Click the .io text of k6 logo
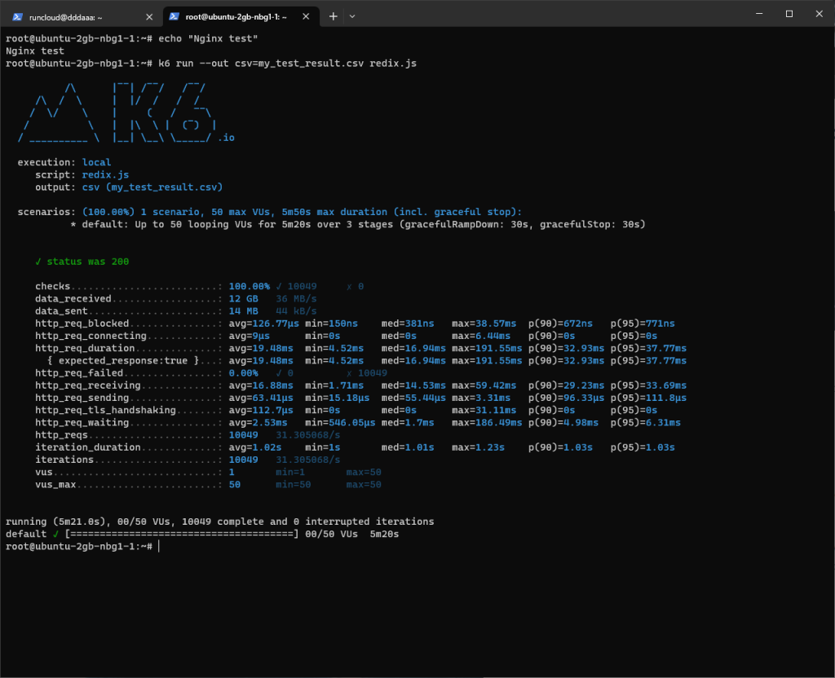835x678 pixels. (x=227, y=137)
